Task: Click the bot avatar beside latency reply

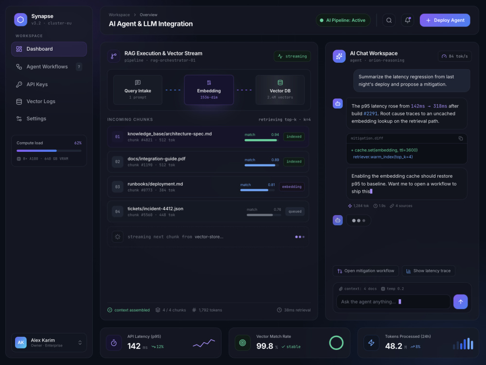Action: coord(338,104)
